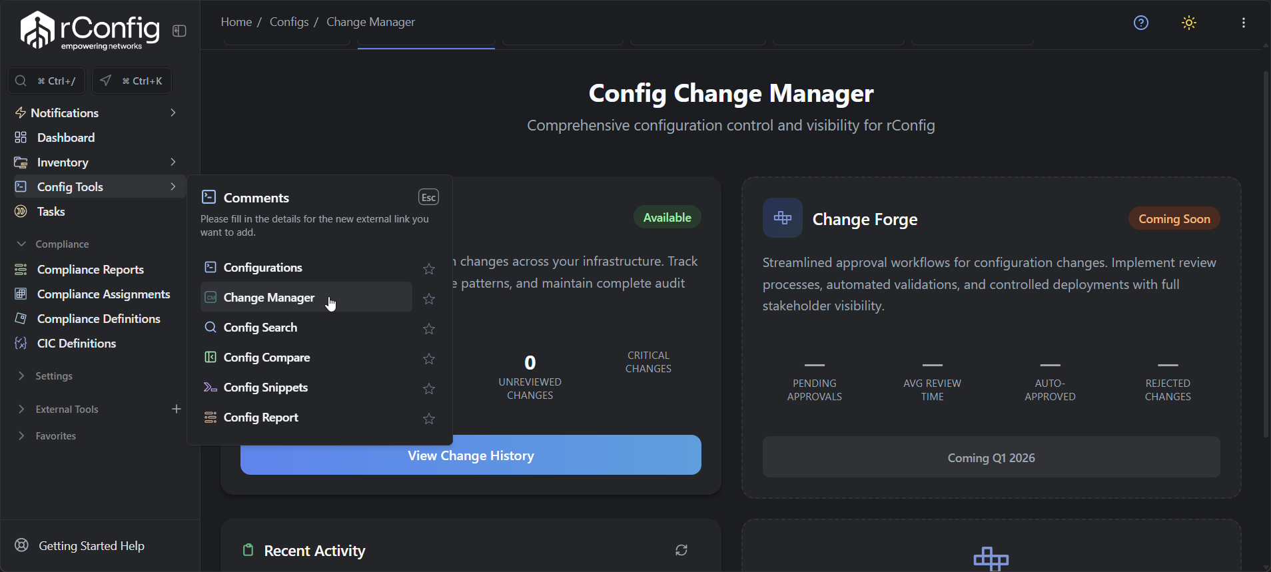Expand the External Tools section
Image resolution: width=1271 pixels, height=572 pixels.
pyautogui.click(x=21, y=409)
